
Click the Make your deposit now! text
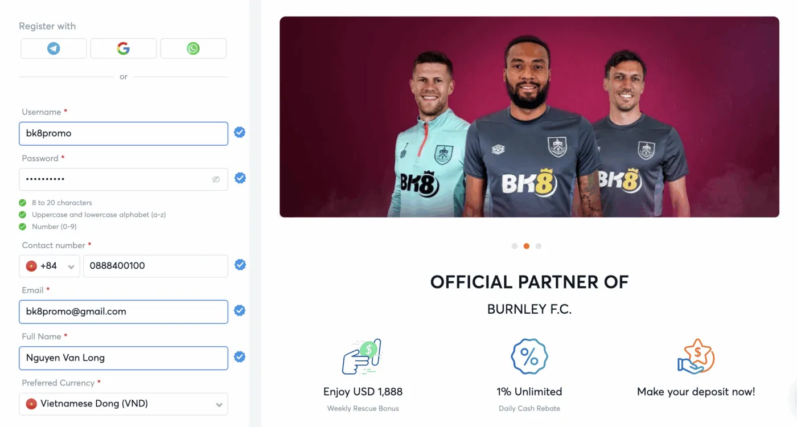click(696, 392)
